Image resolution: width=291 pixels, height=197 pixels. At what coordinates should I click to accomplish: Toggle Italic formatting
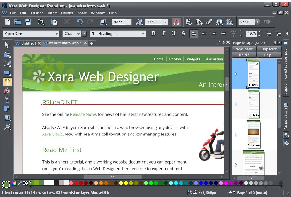coord(163,33)
